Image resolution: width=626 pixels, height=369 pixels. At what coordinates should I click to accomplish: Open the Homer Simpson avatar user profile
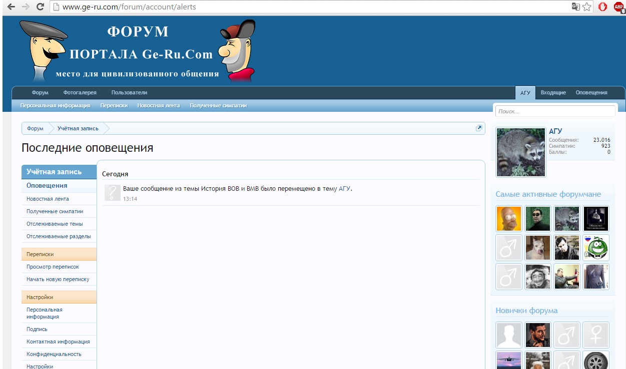point(508,219)
